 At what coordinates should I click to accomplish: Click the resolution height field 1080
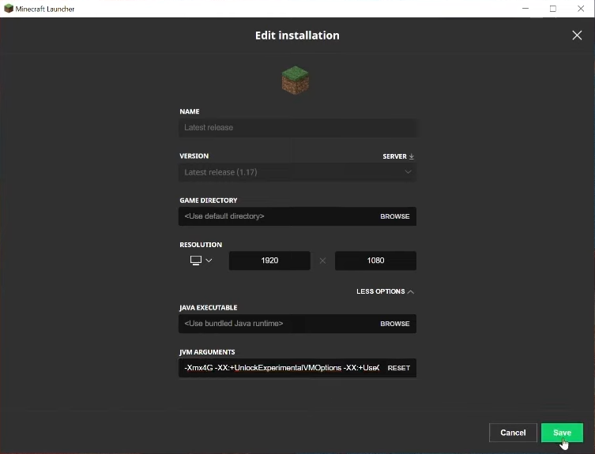pyautogui.click(x=375, y=261)
